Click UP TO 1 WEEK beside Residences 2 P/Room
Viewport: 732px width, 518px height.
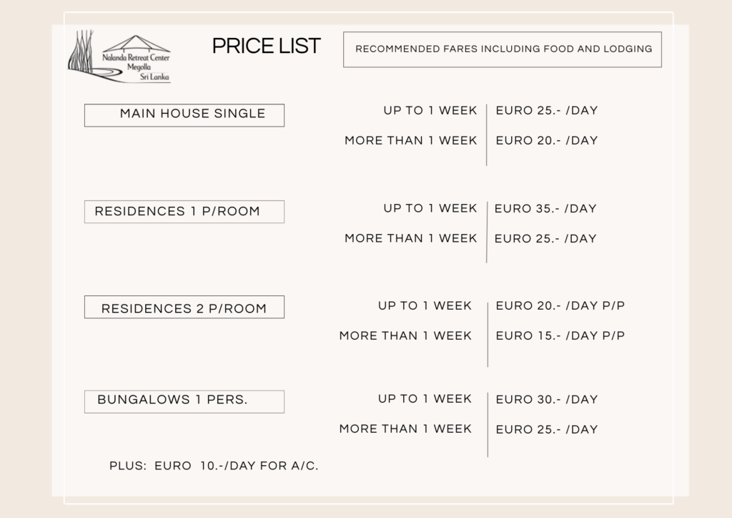tap(425, 306)
